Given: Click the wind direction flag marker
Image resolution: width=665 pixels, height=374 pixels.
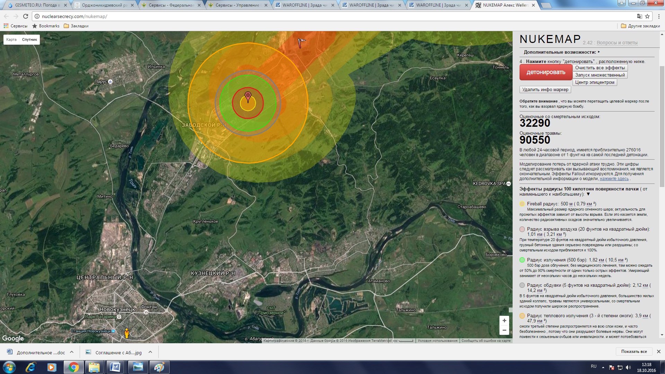Looking at the screenshot, I should coord(301,43).
